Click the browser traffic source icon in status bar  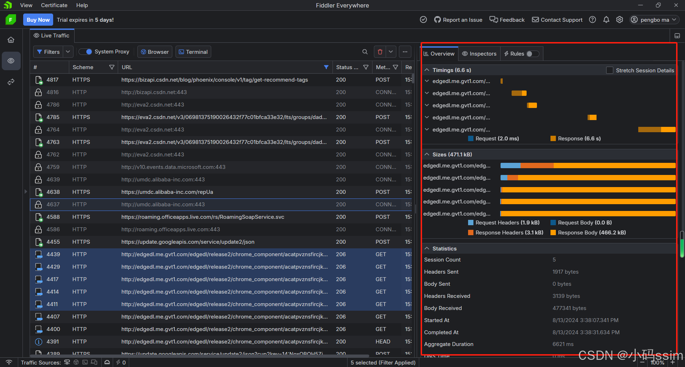(76, 362)
